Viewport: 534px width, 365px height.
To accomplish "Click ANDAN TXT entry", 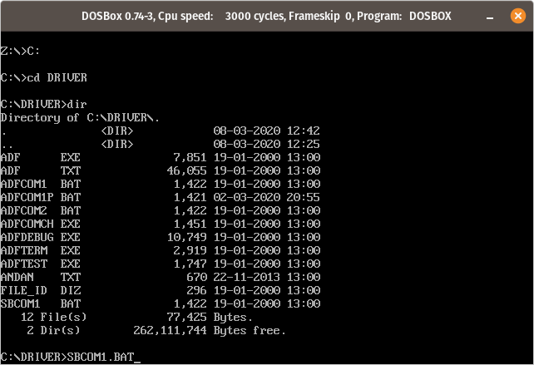I will tap(161, 277).
